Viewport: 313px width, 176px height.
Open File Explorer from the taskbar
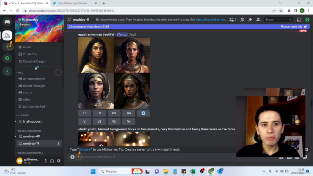(x=166, y=171)
